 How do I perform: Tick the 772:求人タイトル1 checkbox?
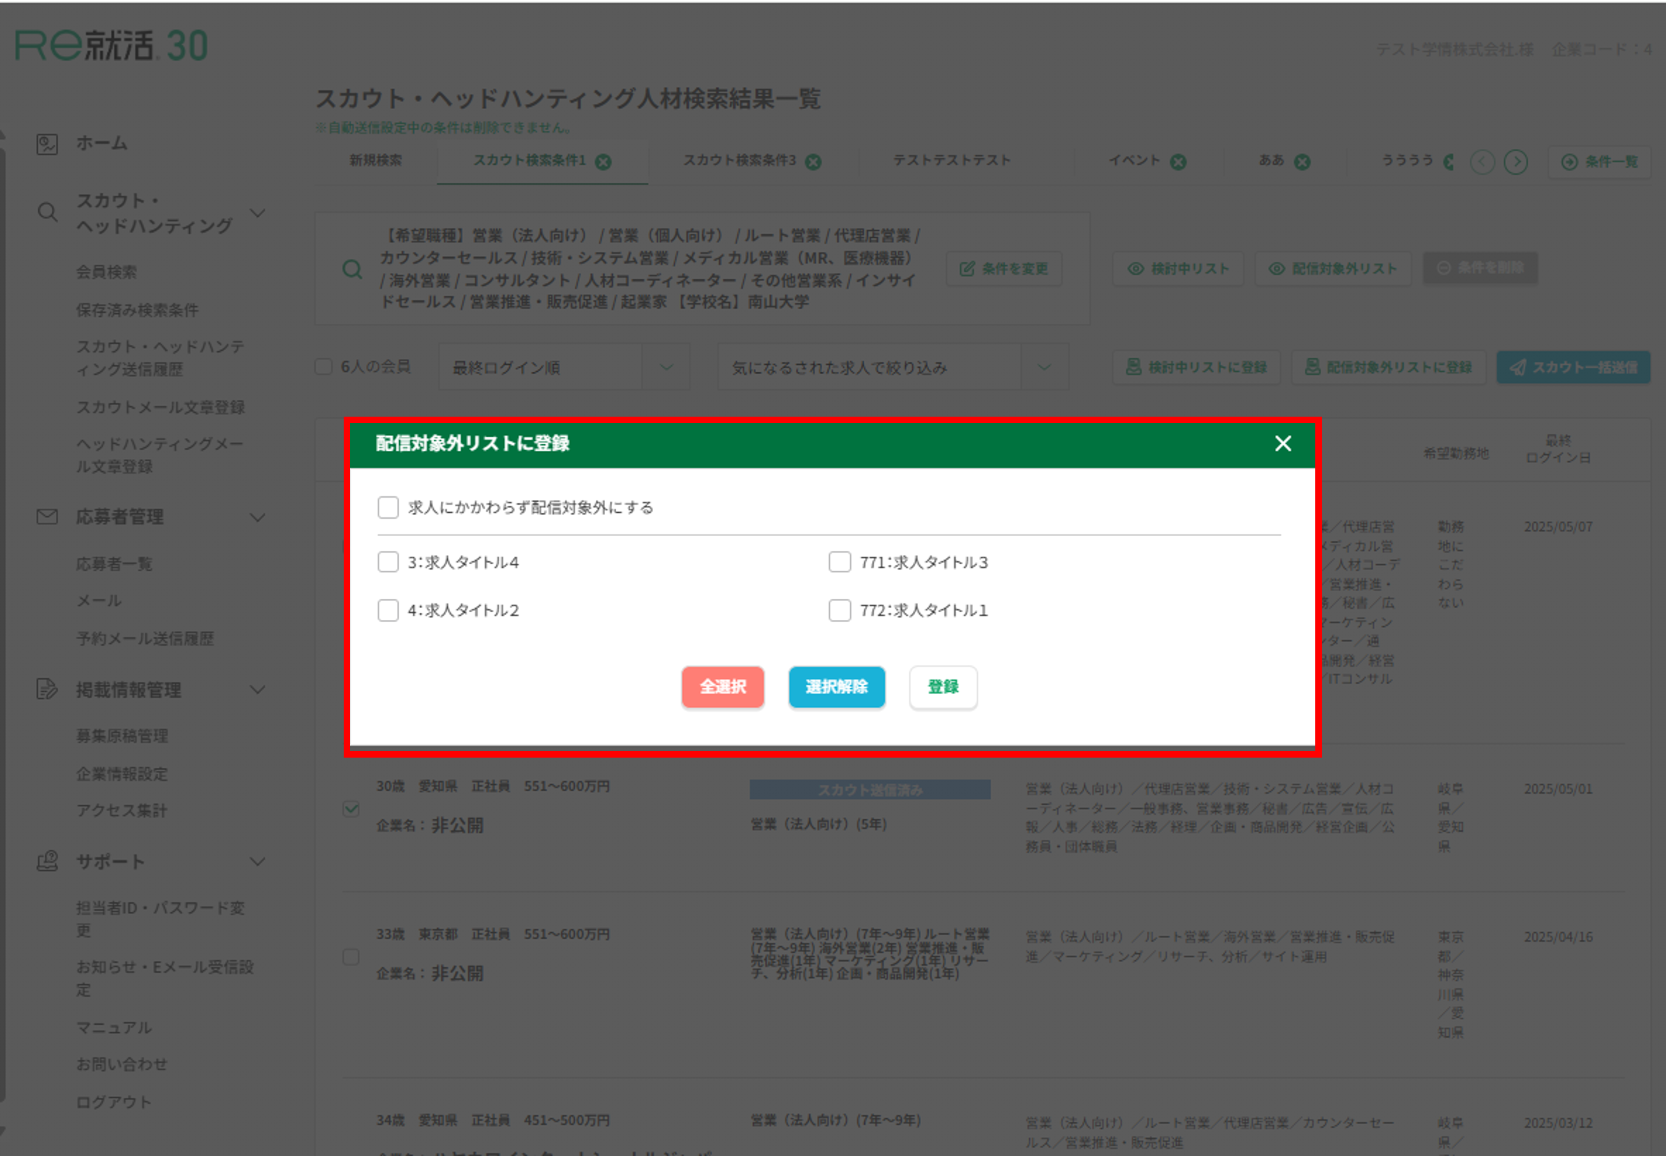coord(839,610)
